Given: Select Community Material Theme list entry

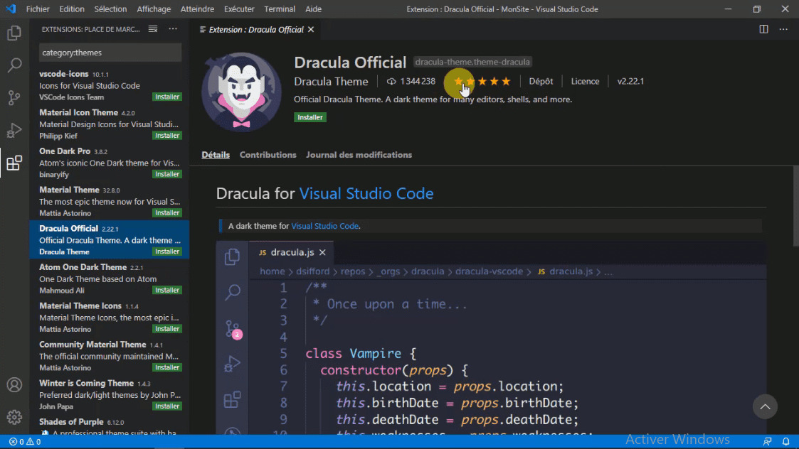Looking at the screenshot, I should (110, 356).
